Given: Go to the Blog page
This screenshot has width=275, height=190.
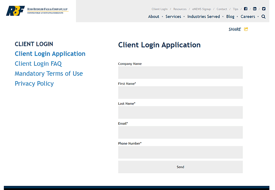Looking at the screenshot, I should coord(230,17).
